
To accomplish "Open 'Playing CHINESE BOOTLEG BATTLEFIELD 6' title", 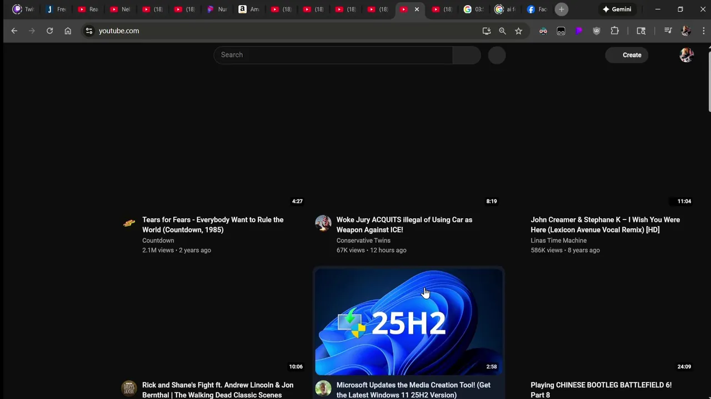I will pos(601,390).
